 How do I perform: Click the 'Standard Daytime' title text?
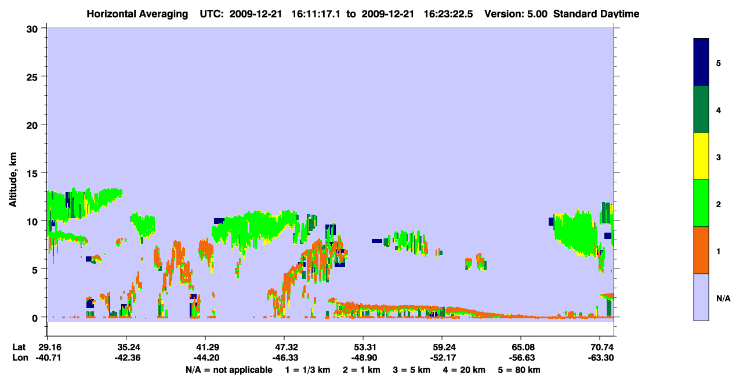click(x=596, y=14)
